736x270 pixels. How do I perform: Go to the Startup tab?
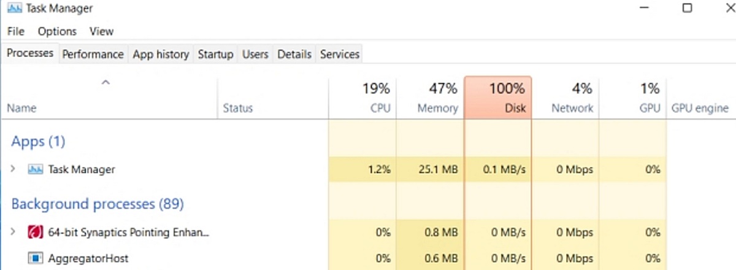[215, 54]
